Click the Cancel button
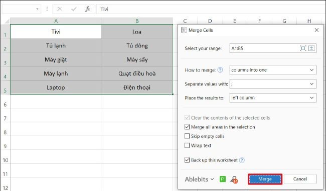 (x=300, y=179)
